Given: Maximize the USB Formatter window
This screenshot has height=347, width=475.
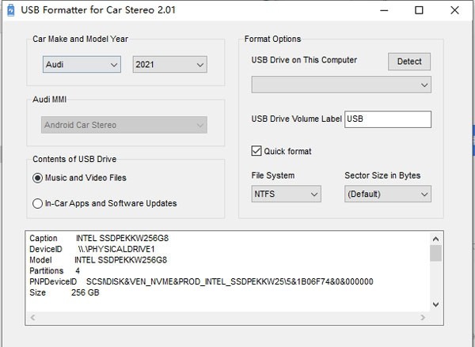Looking at the screenshot, I should click(x=419, y=10).
